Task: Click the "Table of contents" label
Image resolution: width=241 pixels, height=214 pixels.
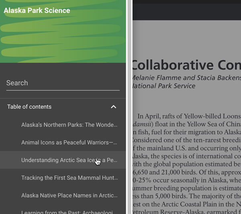Action: [29, 107]
